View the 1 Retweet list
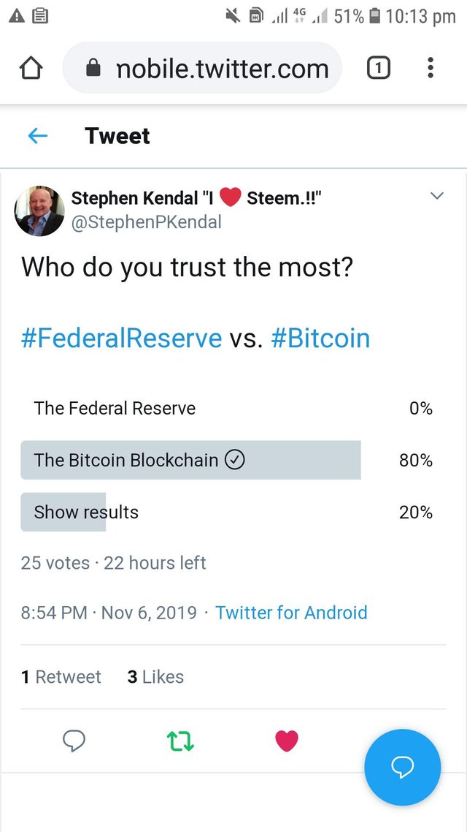Viewport: 467px width, 832px height. click(61, 677)
